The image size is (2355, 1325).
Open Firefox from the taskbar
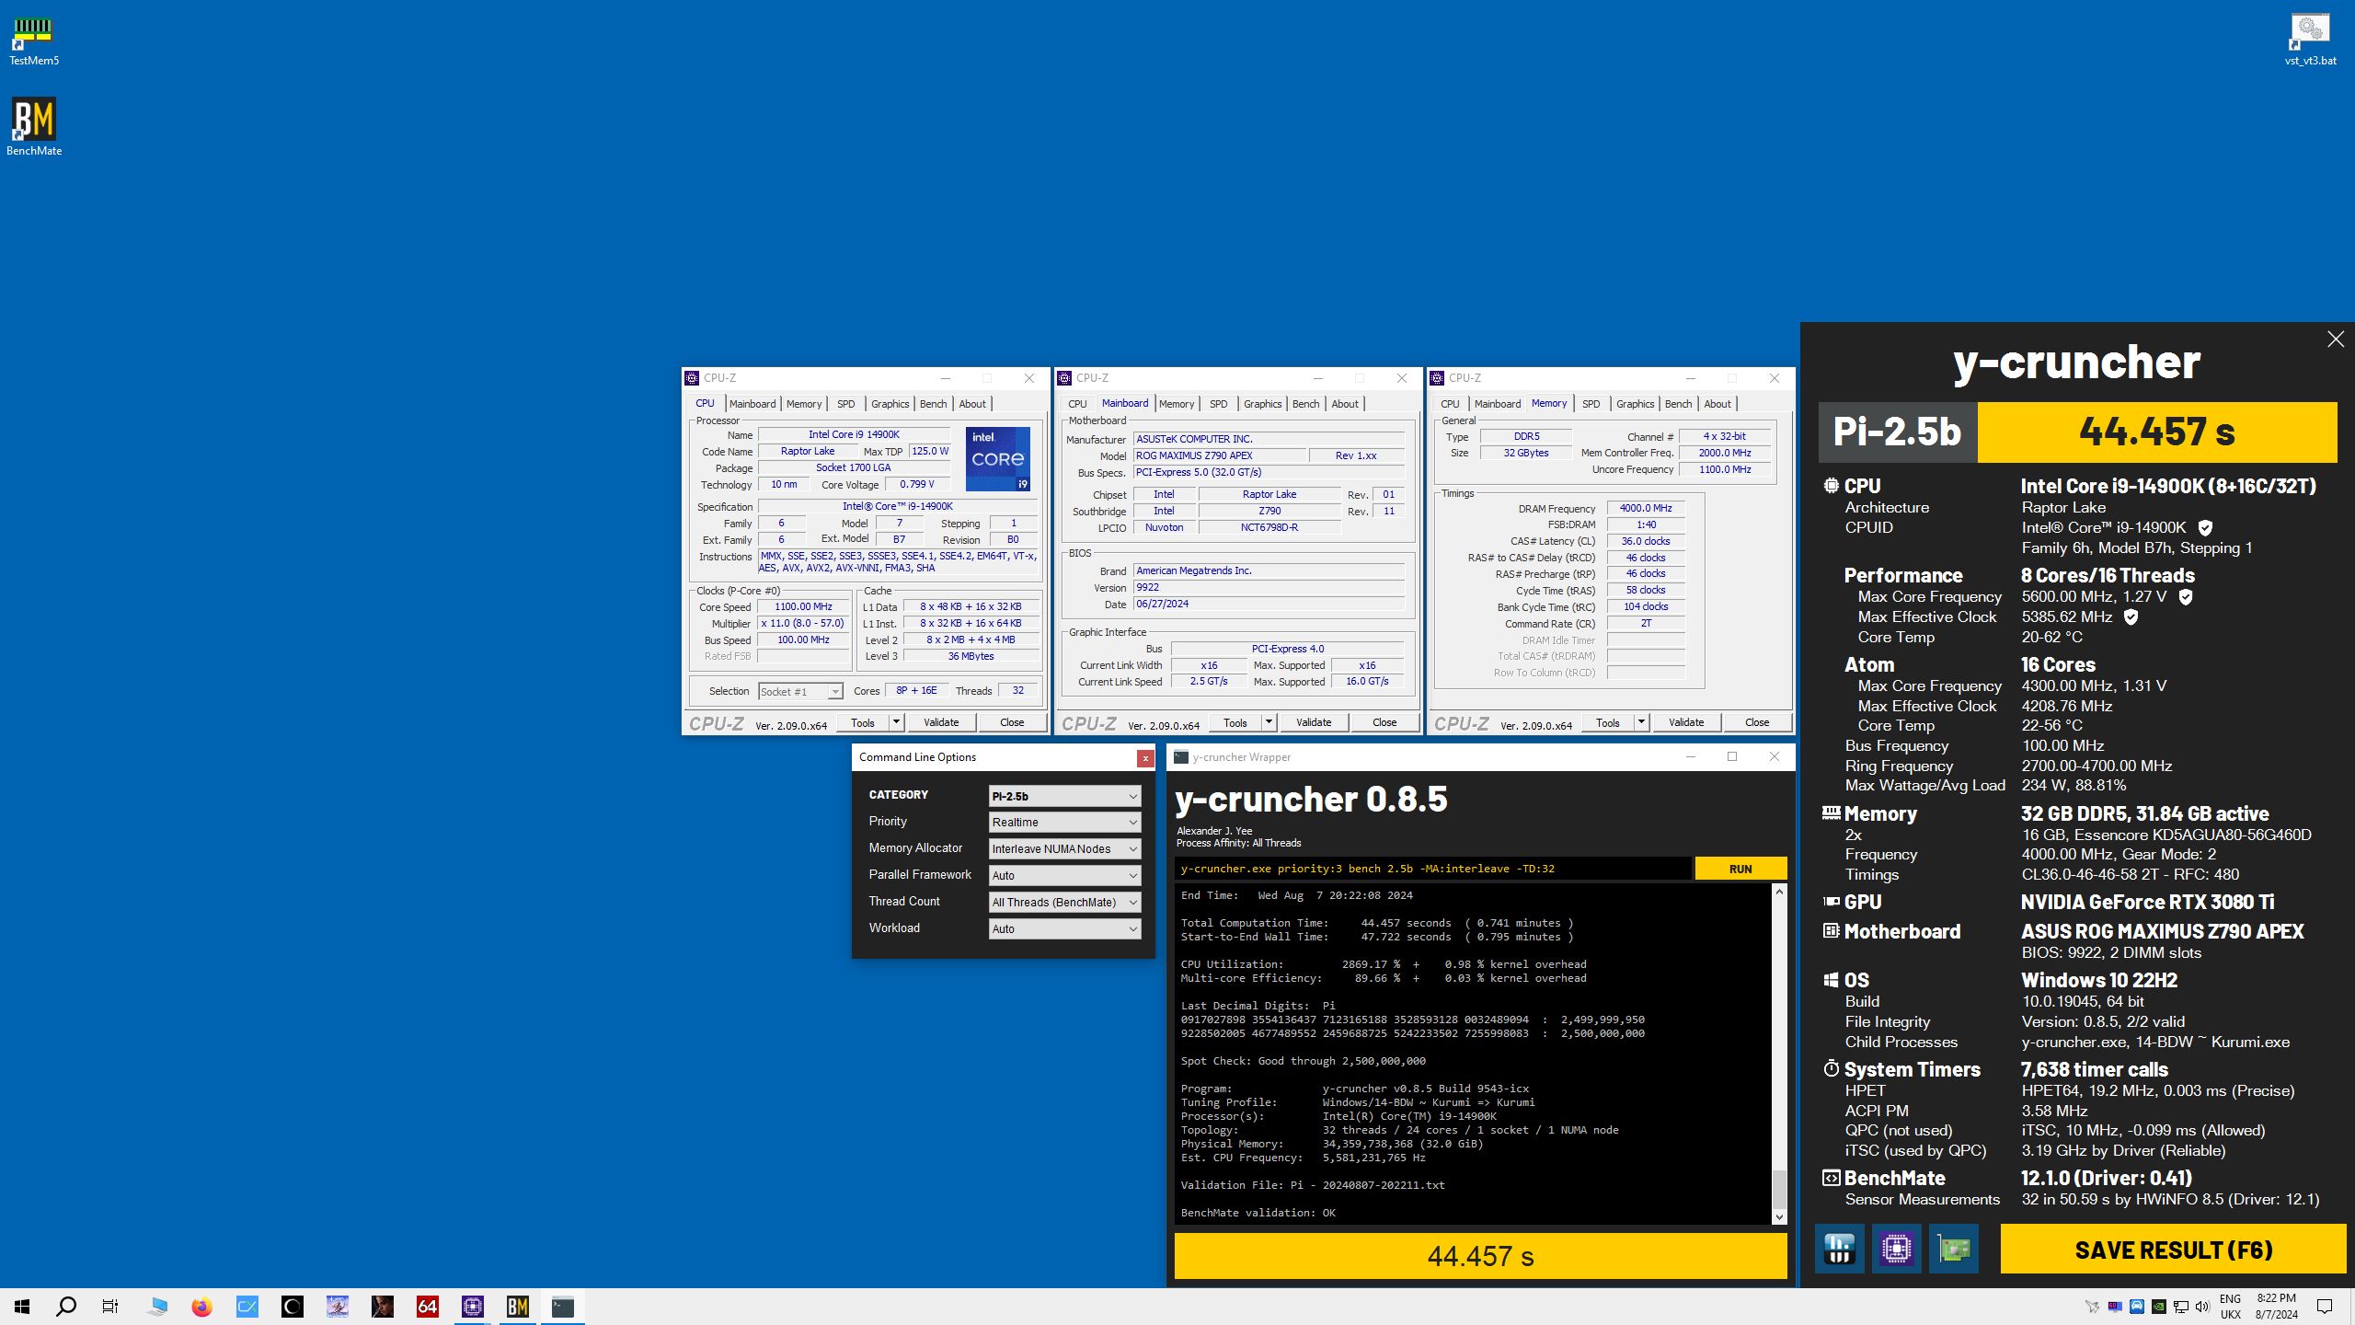pos(201,1306)
